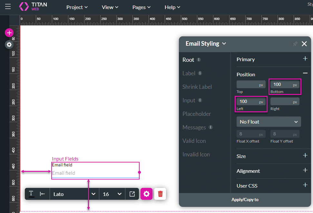The image size is (313, 213).
Task: Delete element with red trash icon
Action: point(160,194)
